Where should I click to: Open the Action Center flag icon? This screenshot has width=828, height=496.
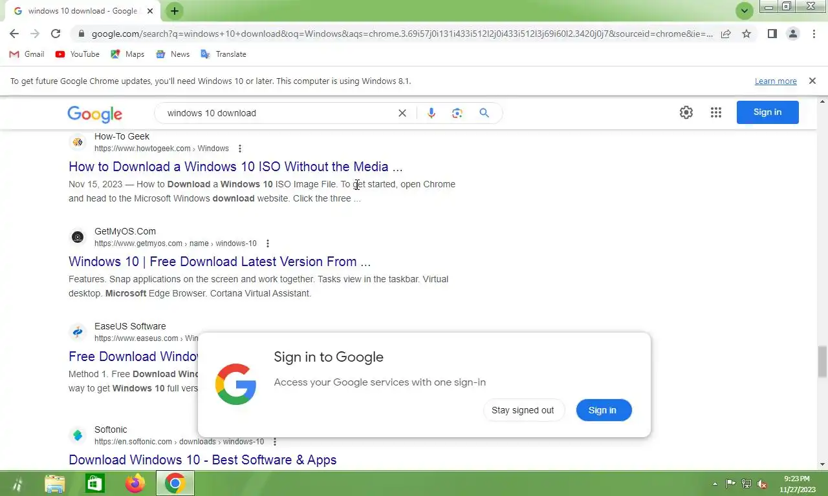tap(731, 483)
